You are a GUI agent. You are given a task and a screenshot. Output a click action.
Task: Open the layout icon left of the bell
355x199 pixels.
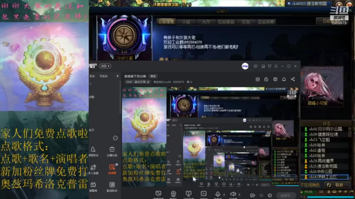(275, 79)
